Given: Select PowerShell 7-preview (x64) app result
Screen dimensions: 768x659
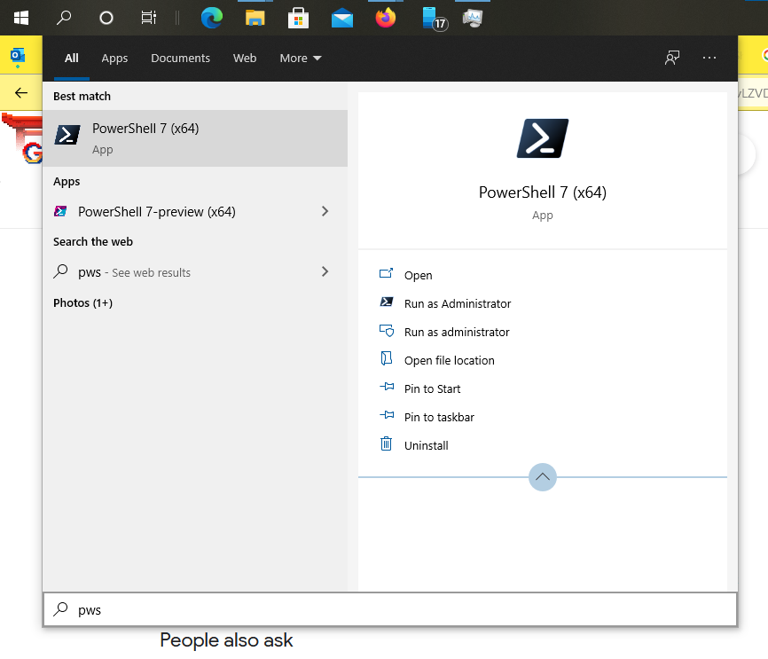Looking at the screenshot, I should coord(195,212).
